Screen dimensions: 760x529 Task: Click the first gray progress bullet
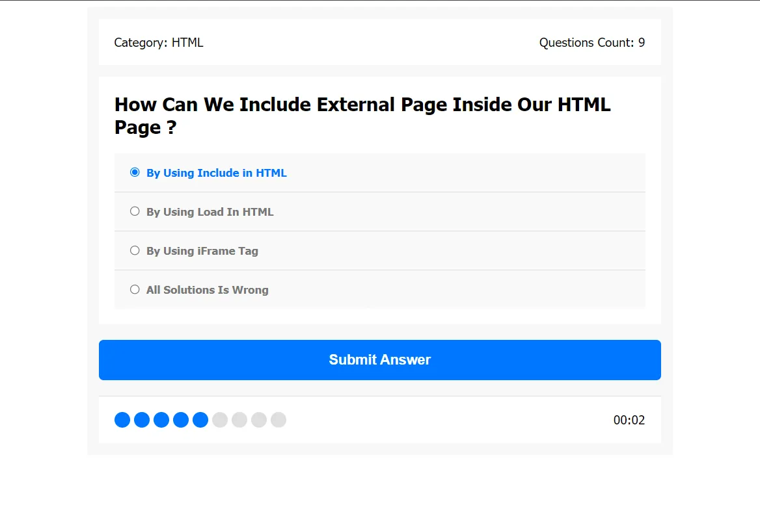(220, 420)
